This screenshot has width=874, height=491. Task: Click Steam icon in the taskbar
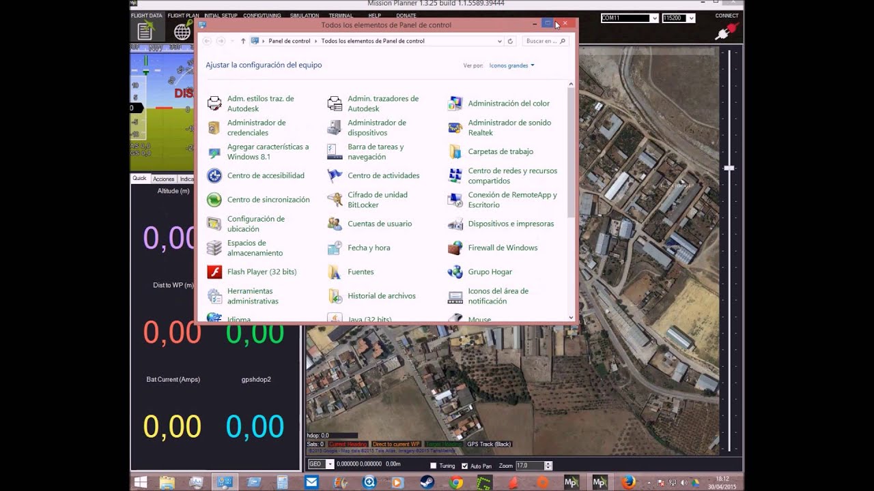427,482
